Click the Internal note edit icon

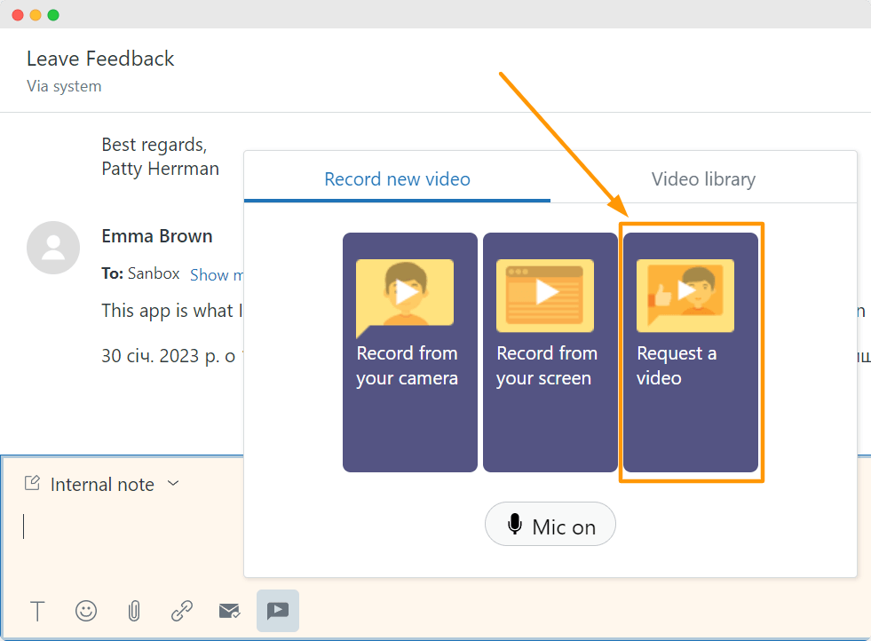[x=32, y=483]
